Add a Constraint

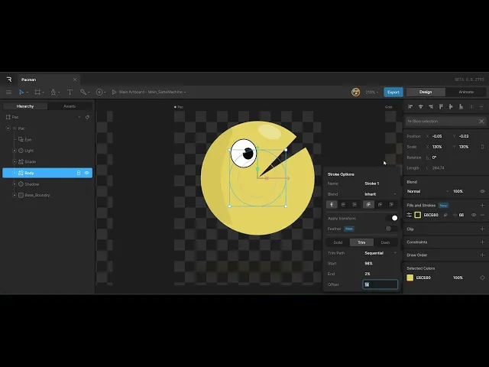point(482,242)
